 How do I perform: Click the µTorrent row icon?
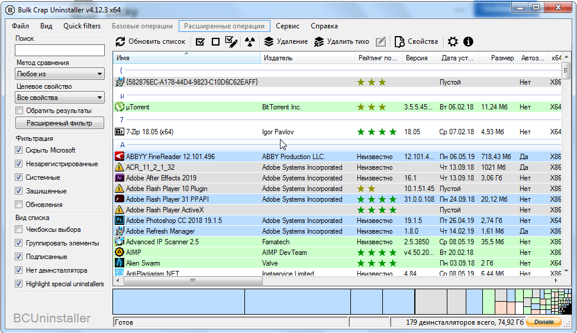pos(119,106)
